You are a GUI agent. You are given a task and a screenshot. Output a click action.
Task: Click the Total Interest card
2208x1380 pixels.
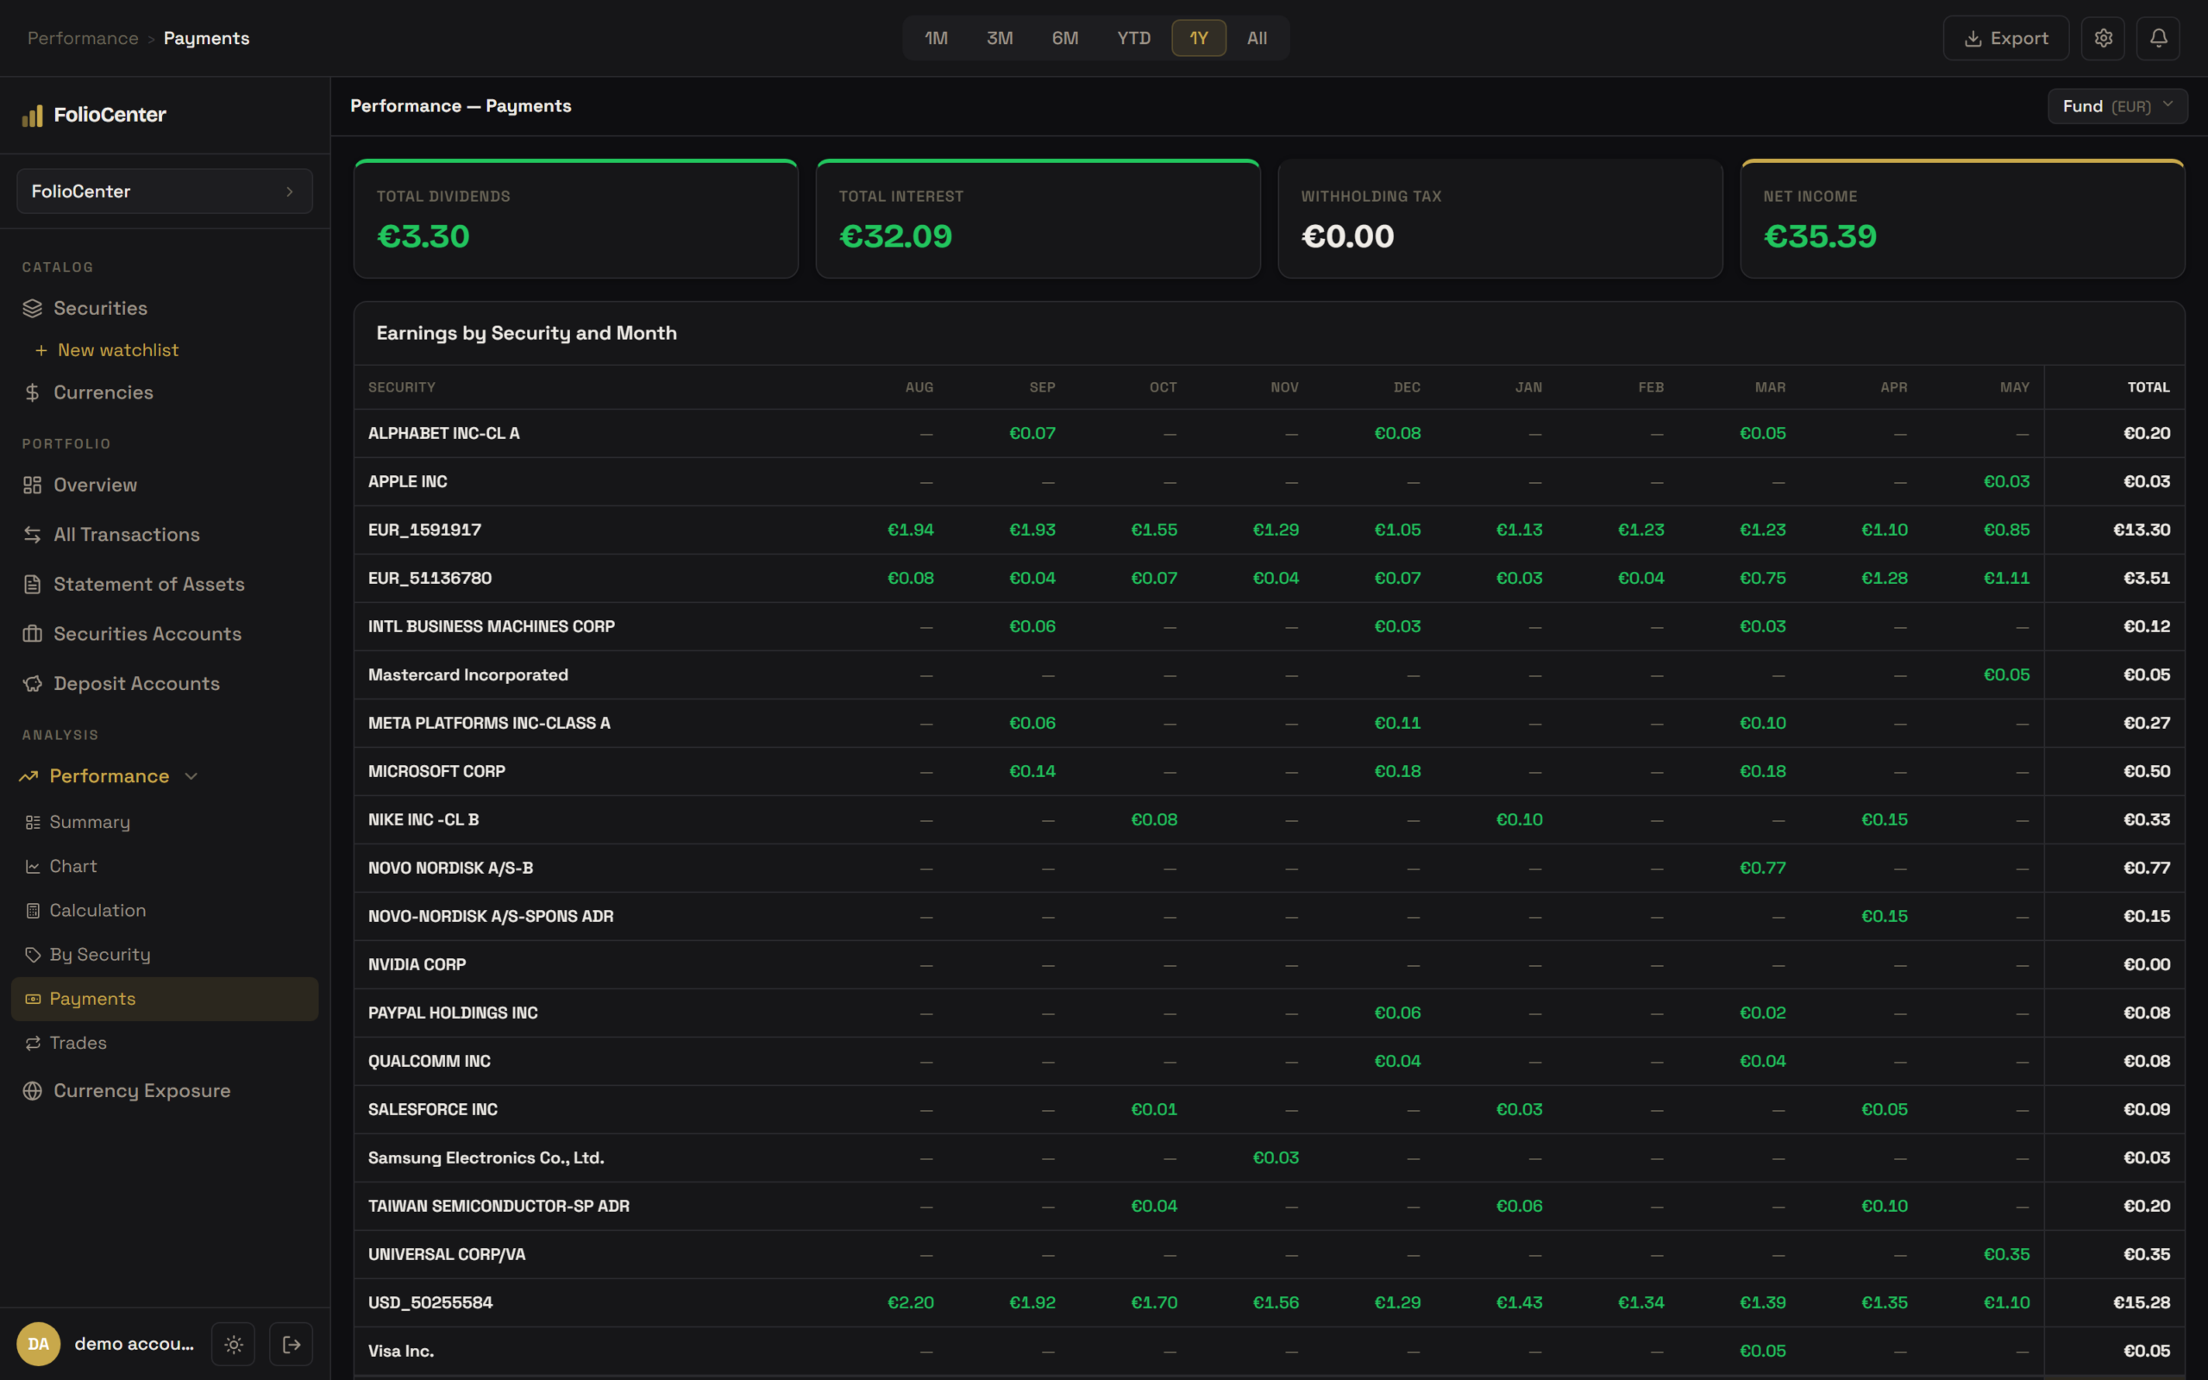1038,219
